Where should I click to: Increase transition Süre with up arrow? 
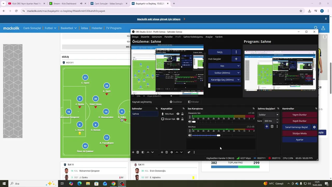tap(277, 120)
